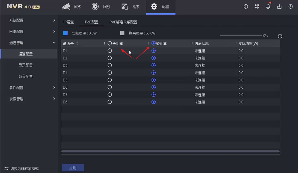Expand 事件配置 chevron

point(54,88)
